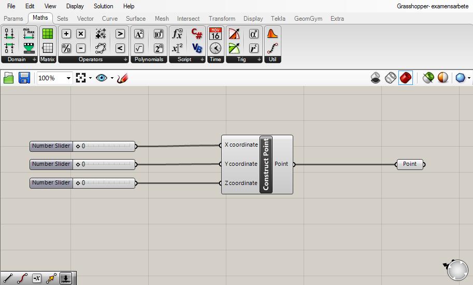Select the Power of 2 icon

[x=159, y=48]
